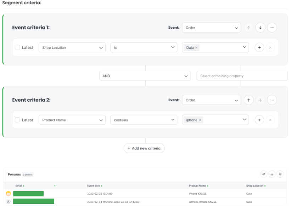Add a condition to the Product Name row
Screen dimensions: 292x207
259,120
